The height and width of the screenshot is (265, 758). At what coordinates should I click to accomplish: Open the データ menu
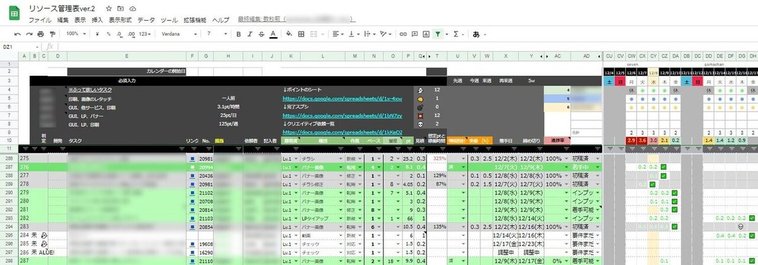point(146,20)
